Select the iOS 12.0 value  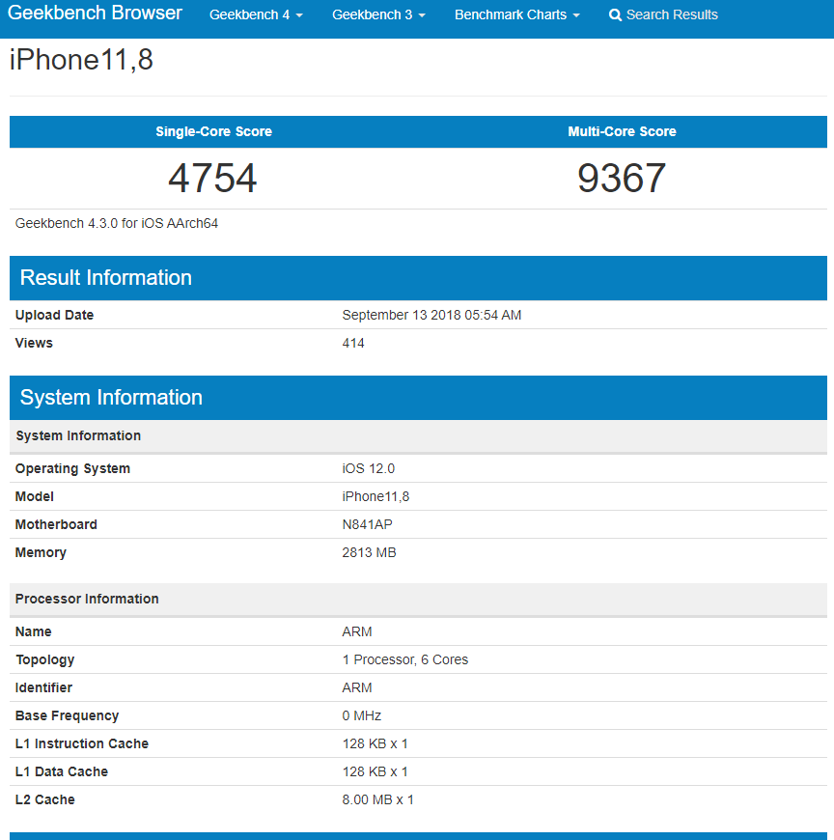coord(369,468)
